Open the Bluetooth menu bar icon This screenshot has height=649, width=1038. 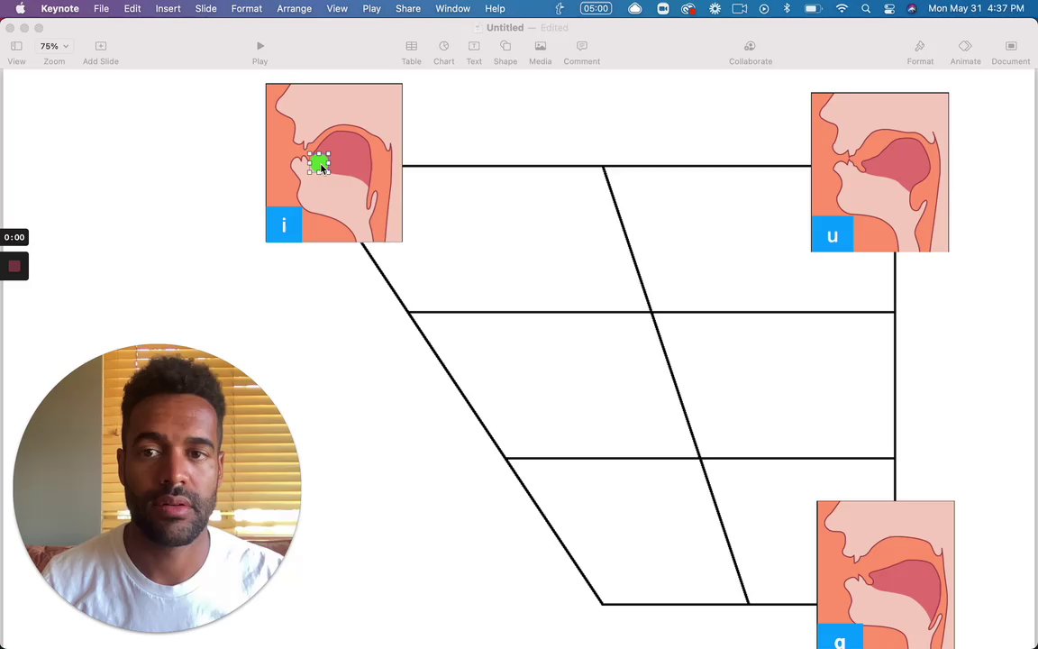pos(788,9)
